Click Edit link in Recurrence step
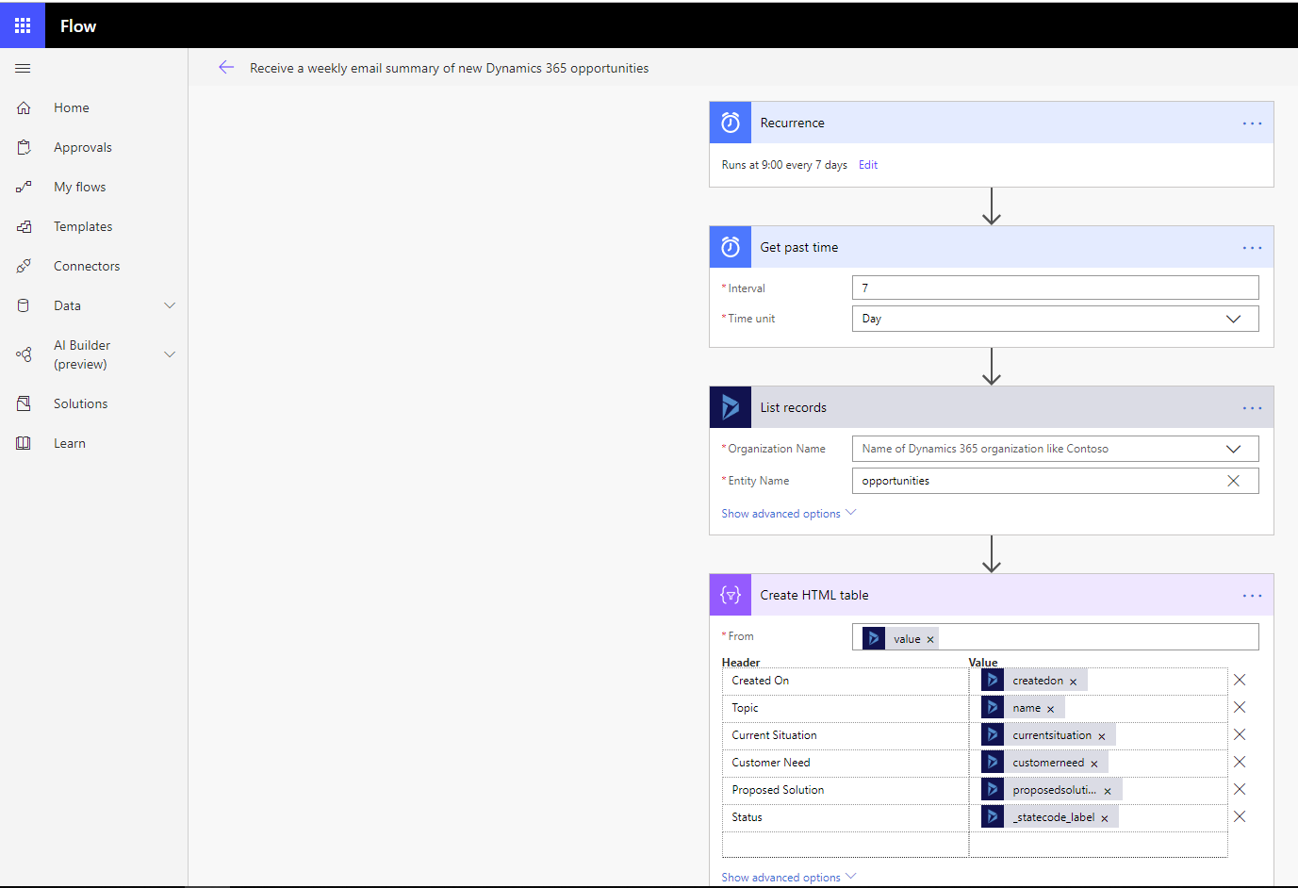Viewport: 1298px width, 888px height. [x=868, y=165]
